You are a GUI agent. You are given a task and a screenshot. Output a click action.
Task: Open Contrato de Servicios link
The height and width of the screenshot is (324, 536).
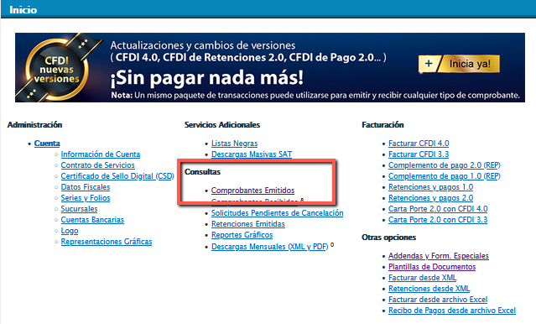98,165
